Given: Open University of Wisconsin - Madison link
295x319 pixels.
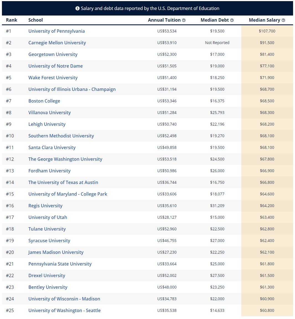Looking at the screenshot, I should pos(64,299).
